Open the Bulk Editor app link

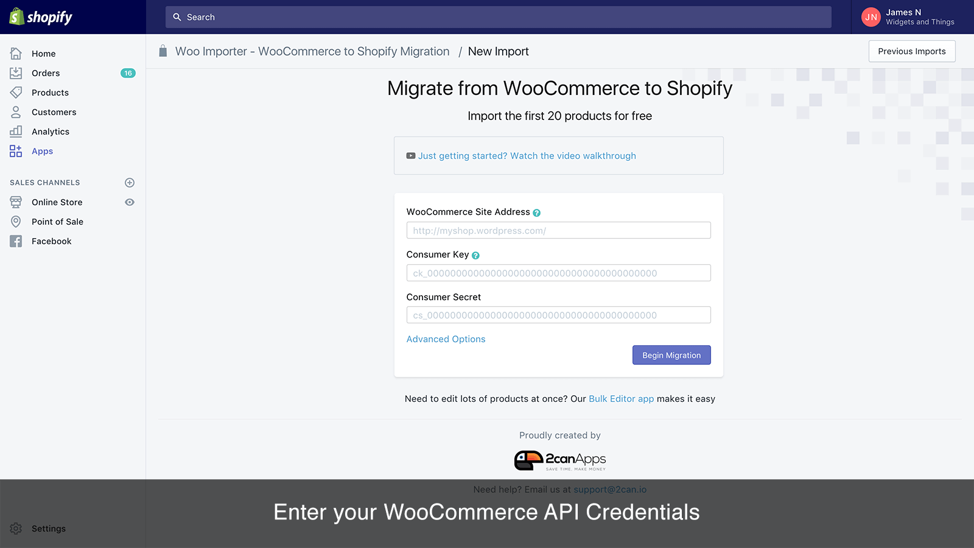(x=621, y=399)
